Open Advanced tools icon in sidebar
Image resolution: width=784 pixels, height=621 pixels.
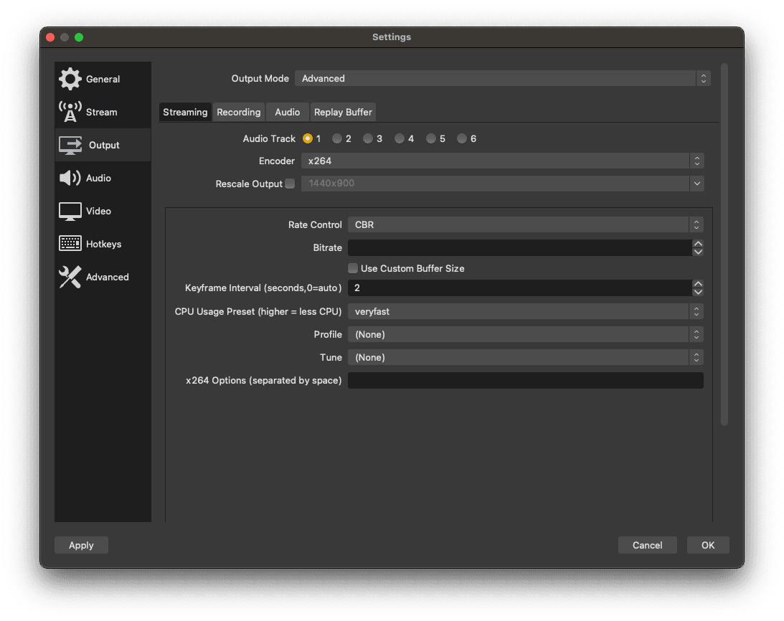tap(70, 277)
